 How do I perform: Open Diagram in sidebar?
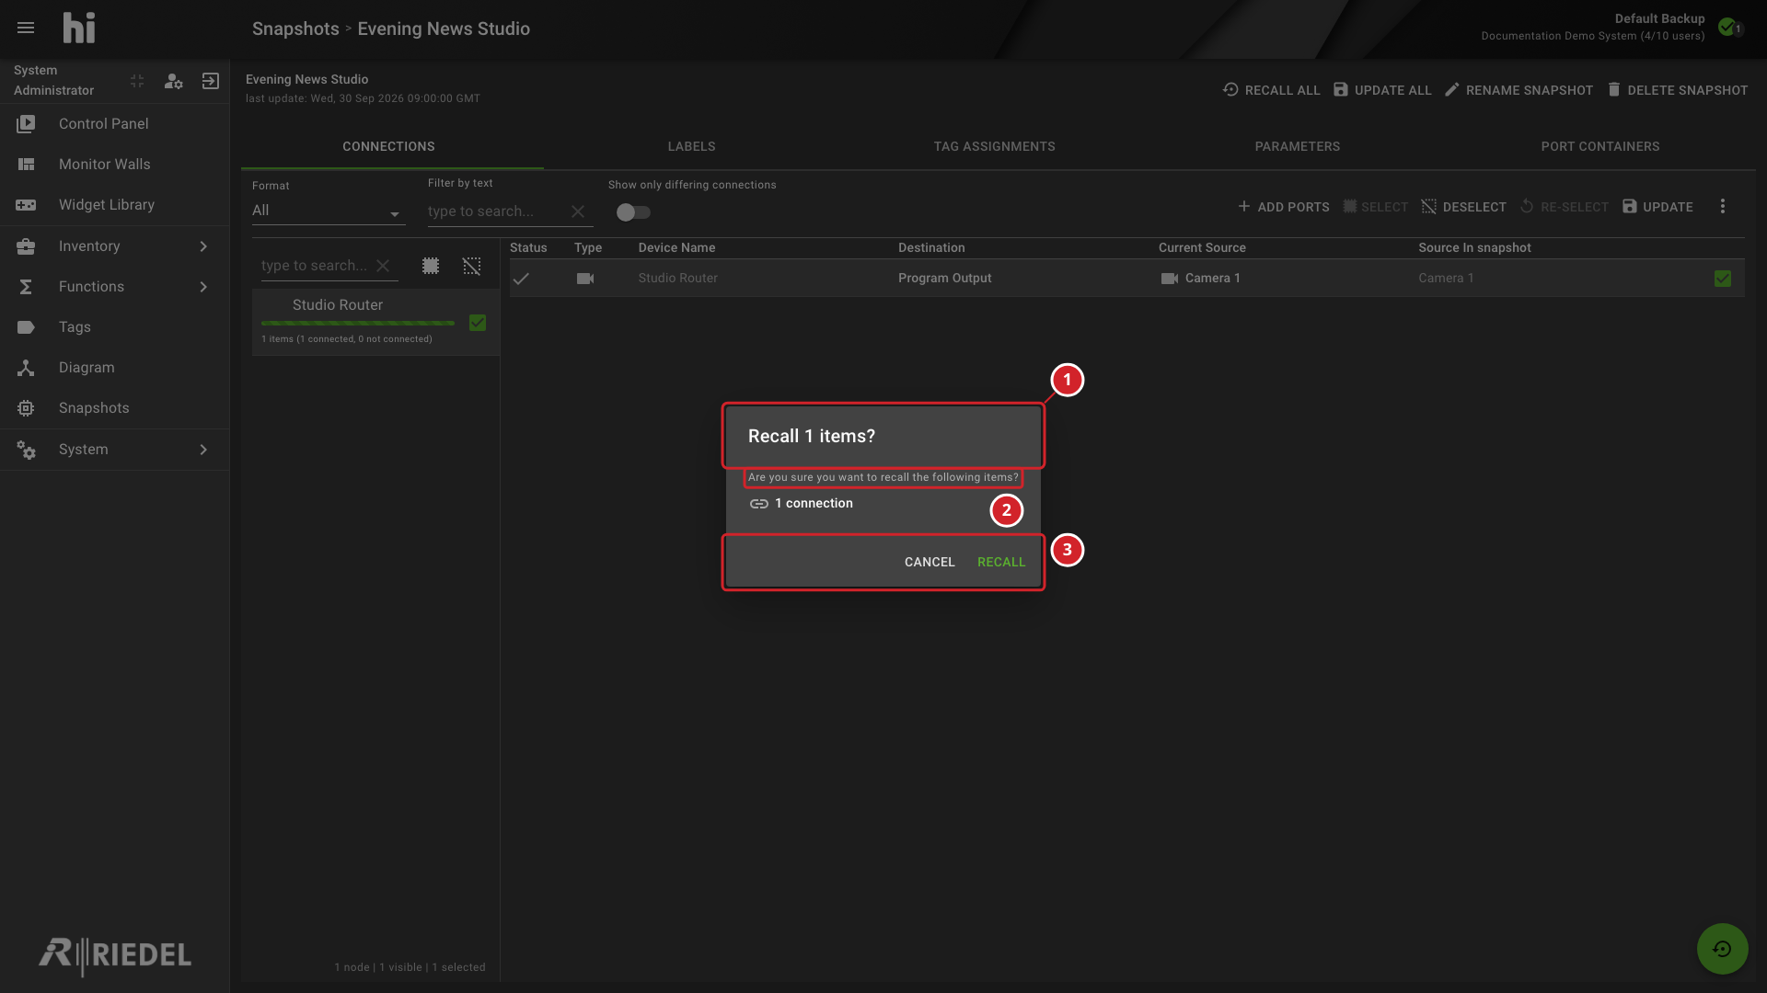pos(115,367)
